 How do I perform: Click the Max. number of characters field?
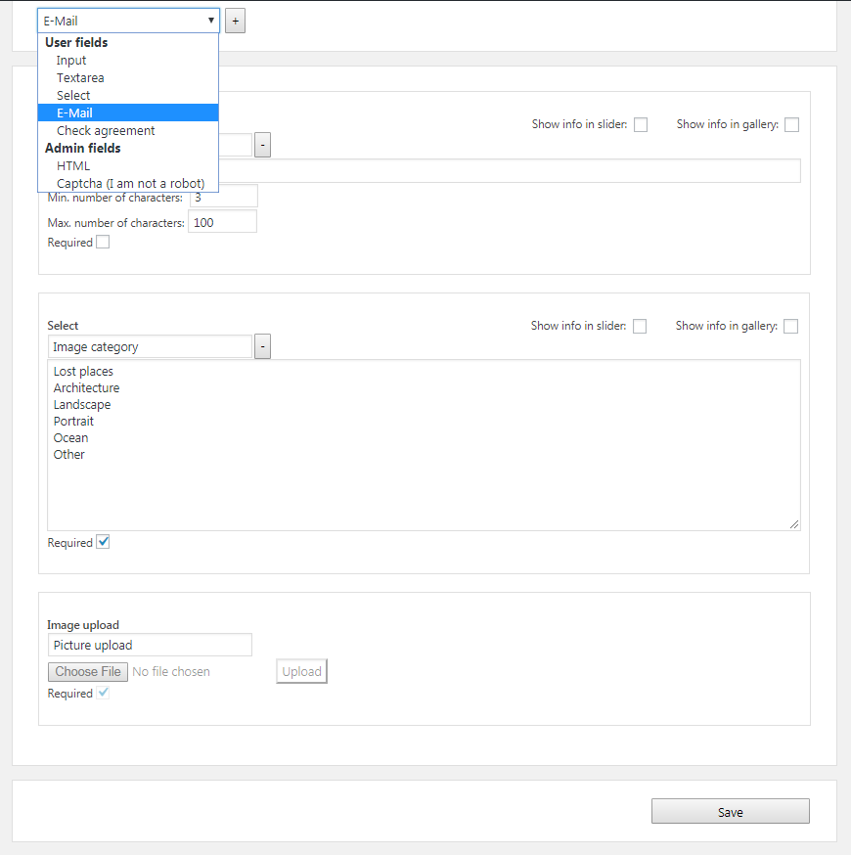point(222,222)
